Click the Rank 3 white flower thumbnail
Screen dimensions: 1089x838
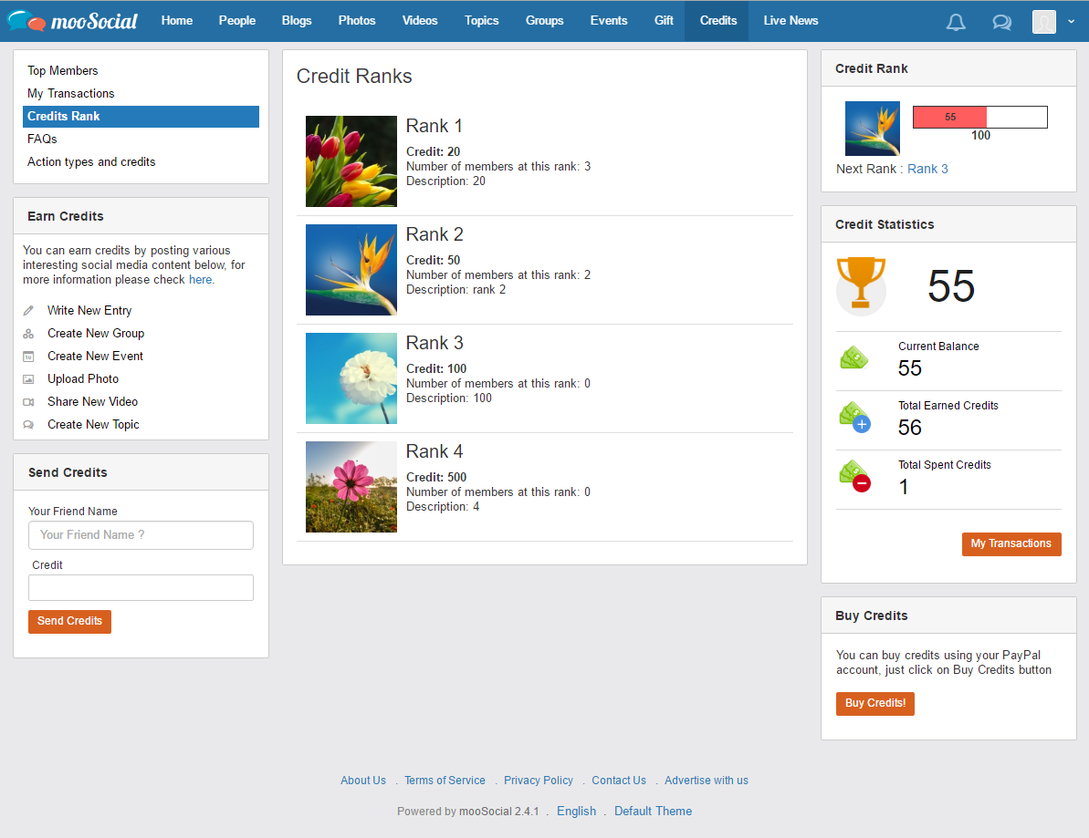click(x=351, y=378)
